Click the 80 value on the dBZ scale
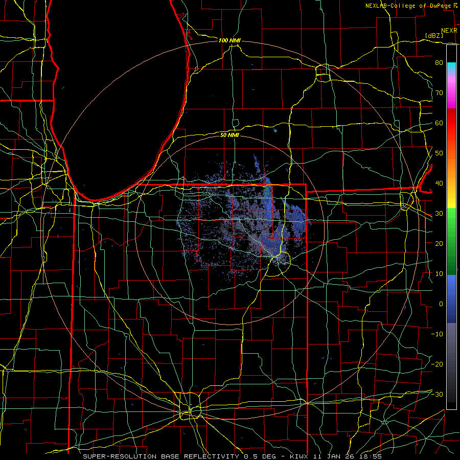The image size is (460, 460). (x=439, y=62)
